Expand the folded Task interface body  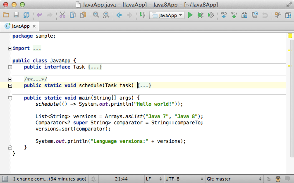10,67
